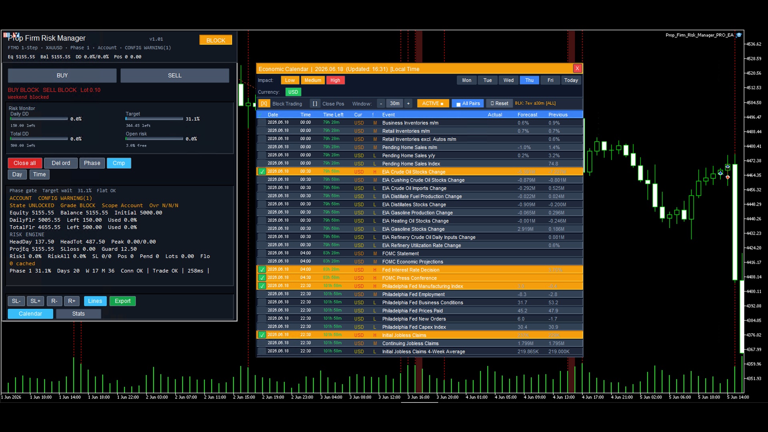Uncheck Philadelphia Fed Manufacturing Index checkbox

[x=262, y=286]
